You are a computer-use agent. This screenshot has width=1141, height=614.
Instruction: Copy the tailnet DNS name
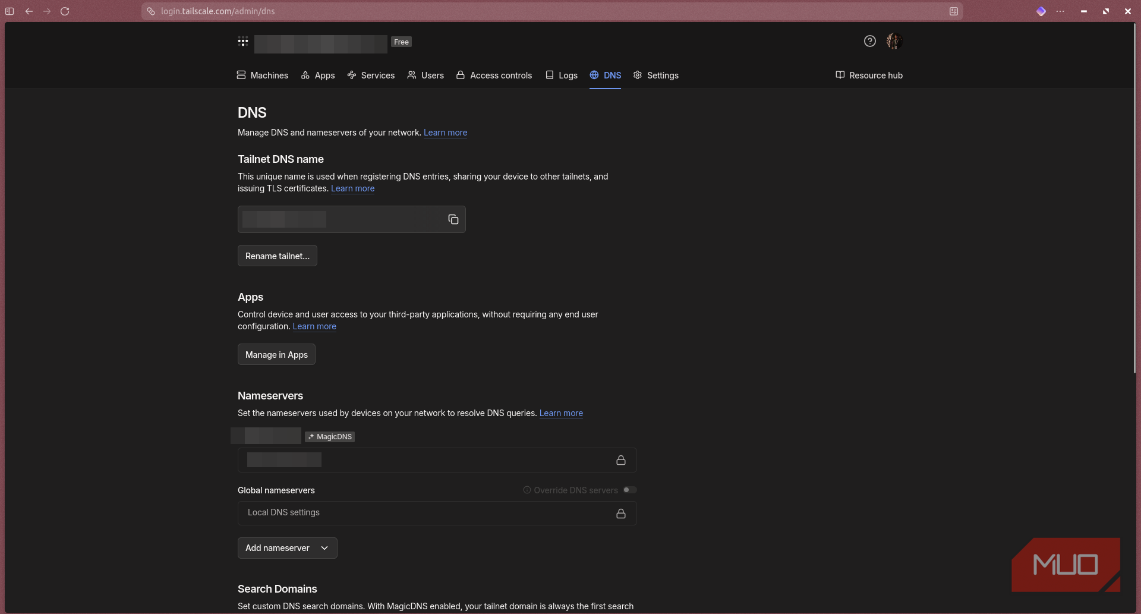coord(453,219)
